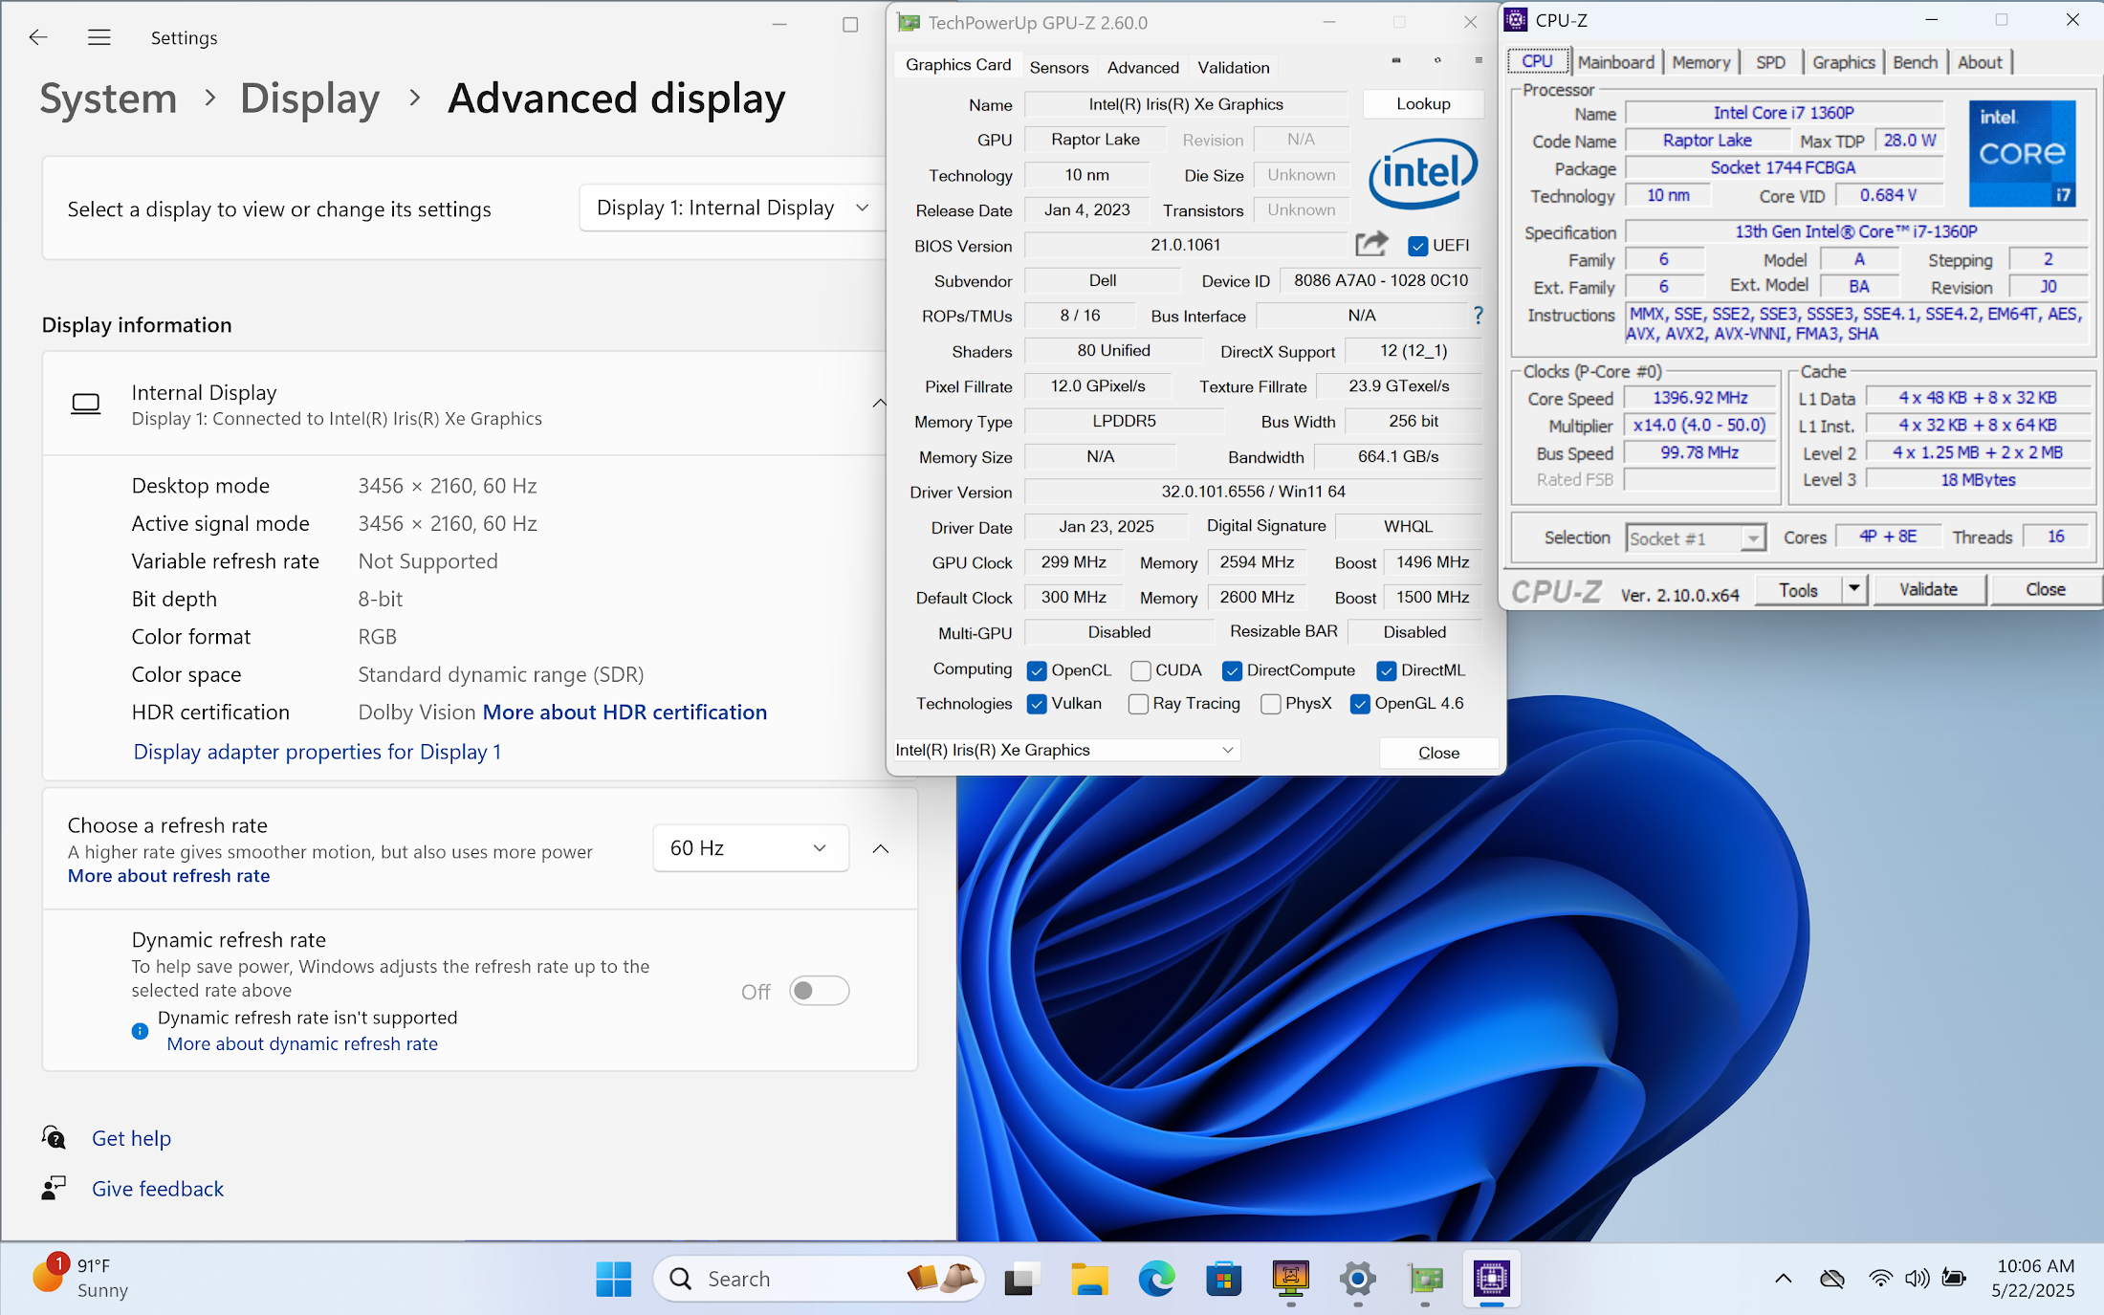2104x1315 pixels.
Task: Toggle the OpenGL 4.6 checkbox
Action: click(x=1360, y=705)
